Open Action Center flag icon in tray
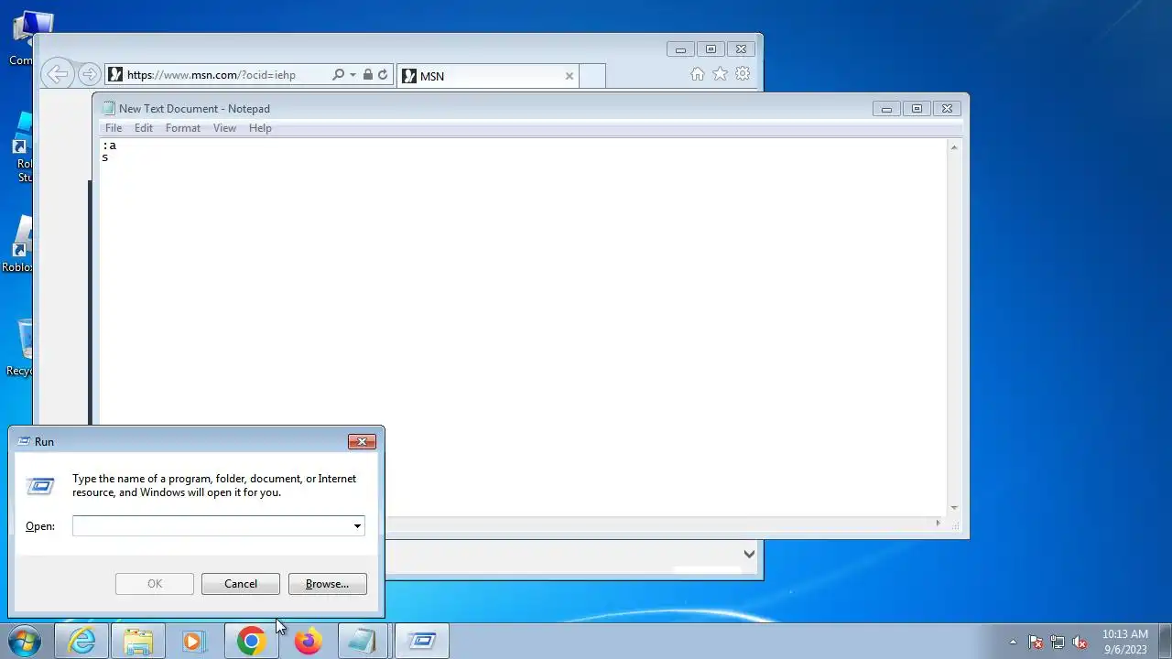The image size is (1172, 659). click(1036, 642)
